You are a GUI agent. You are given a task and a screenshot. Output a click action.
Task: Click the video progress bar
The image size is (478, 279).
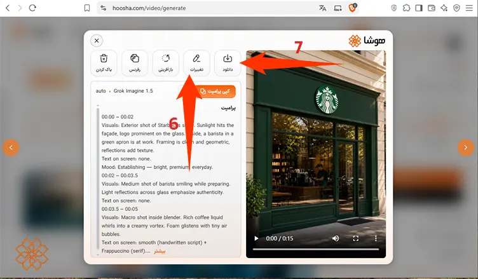pyautogui.click(x=316, y=249)
